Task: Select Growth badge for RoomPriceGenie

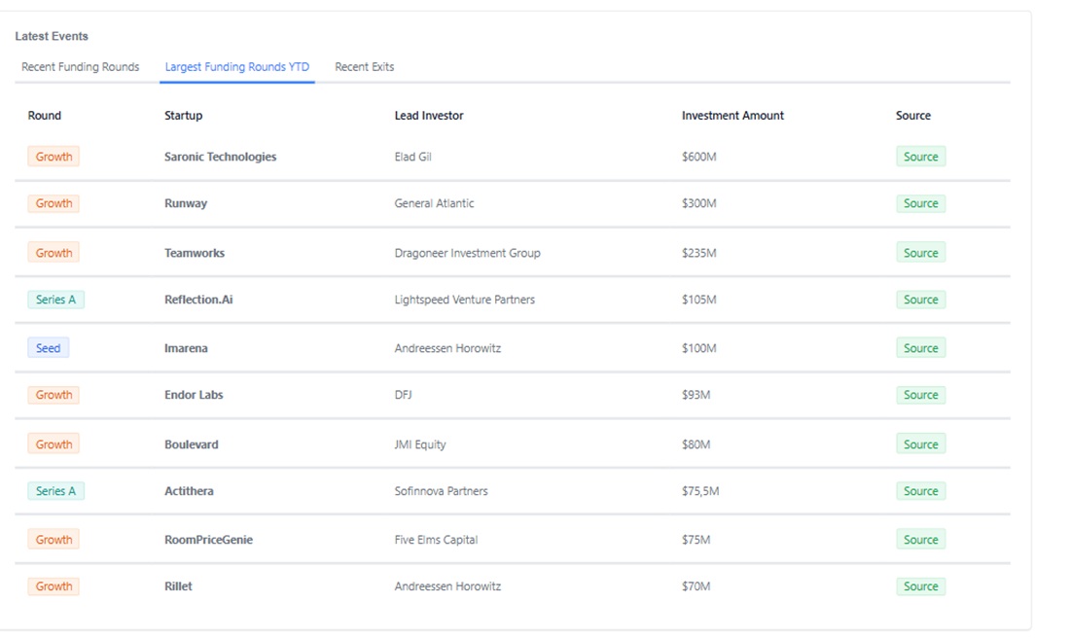Action: 53,540
